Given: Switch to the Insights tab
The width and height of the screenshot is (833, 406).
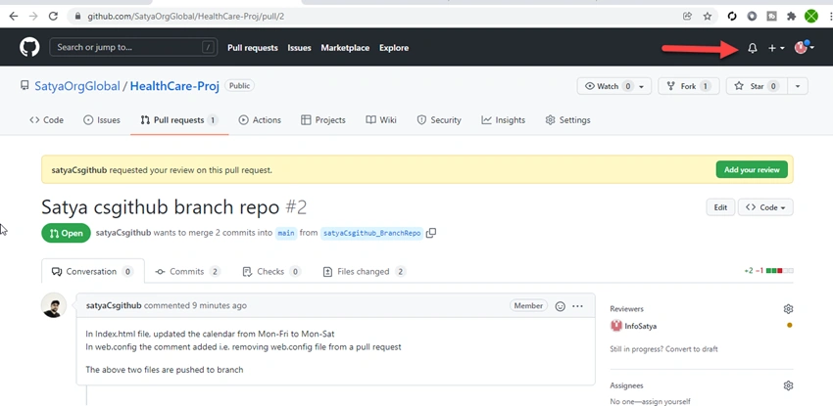Looking at the screenshot, I should tap(503, 120).
